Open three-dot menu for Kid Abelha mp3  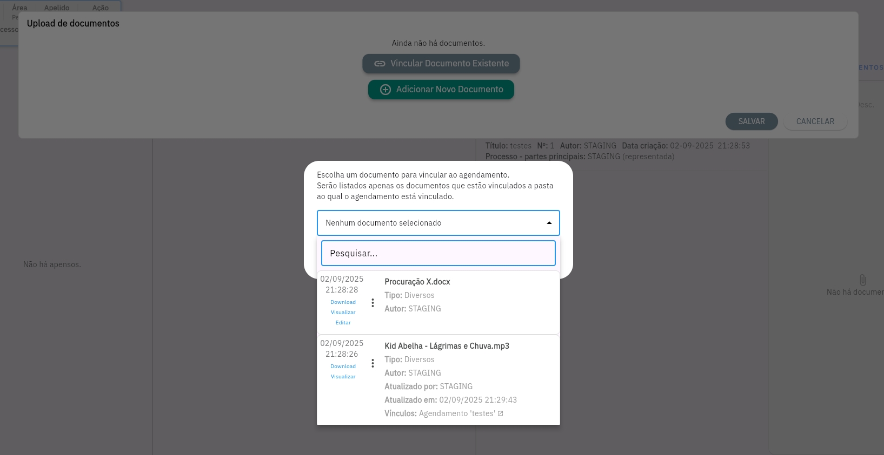coord(373,363)
